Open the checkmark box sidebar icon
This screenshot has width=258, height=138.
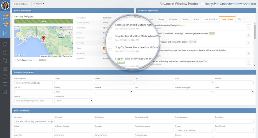pos(5,92)
